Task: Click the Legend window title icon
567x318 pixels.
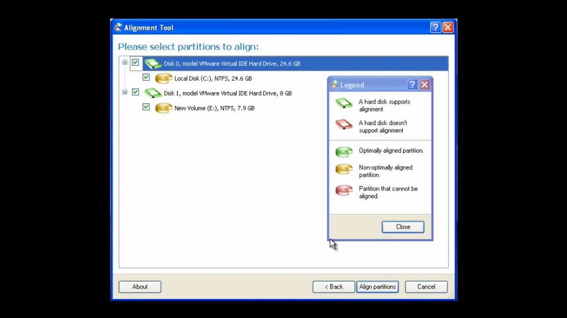Action: [334, 85]
